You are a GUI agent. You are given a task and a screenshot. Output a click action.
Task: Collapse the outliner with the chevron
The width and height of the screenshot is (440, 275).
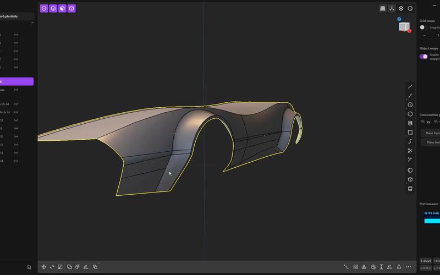click(x=32, y=23)
